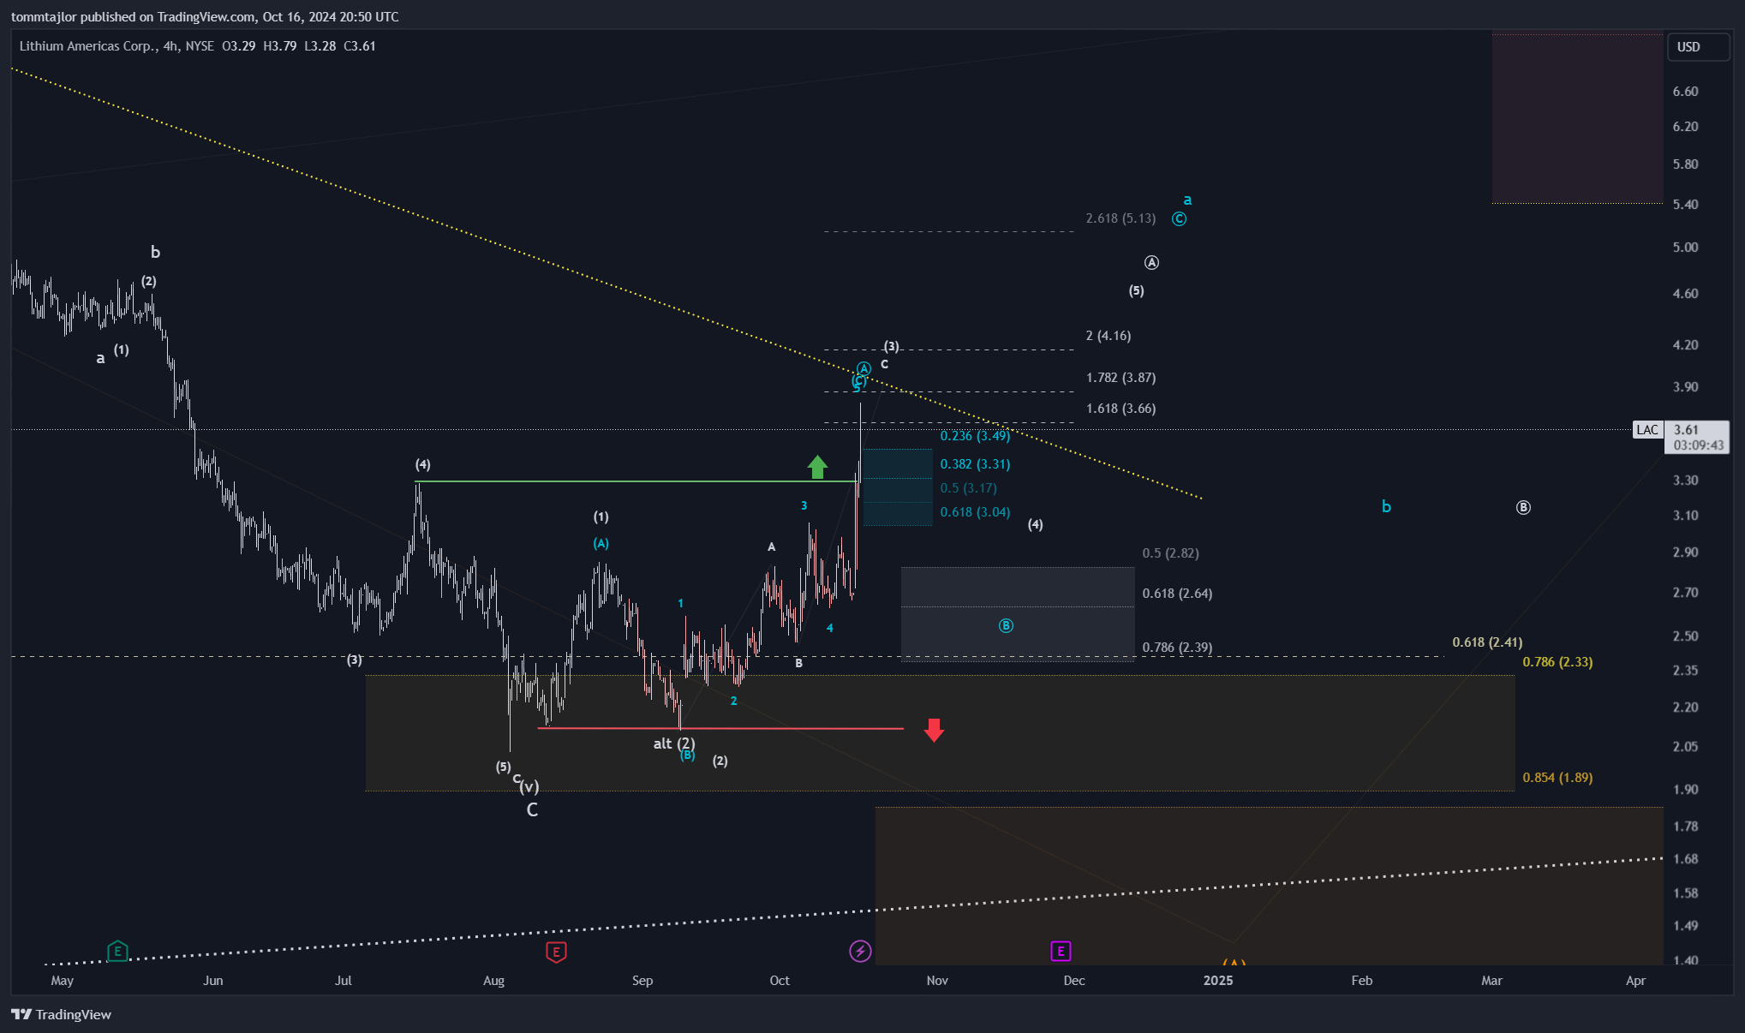Select the (4) label above green line

(423, 465)
